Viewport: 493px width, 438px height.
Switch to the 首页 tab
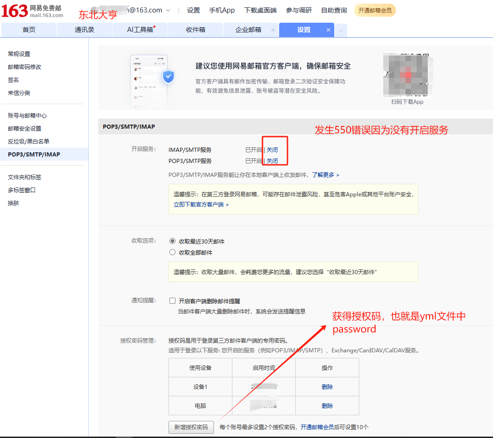[x=29, y=30]
